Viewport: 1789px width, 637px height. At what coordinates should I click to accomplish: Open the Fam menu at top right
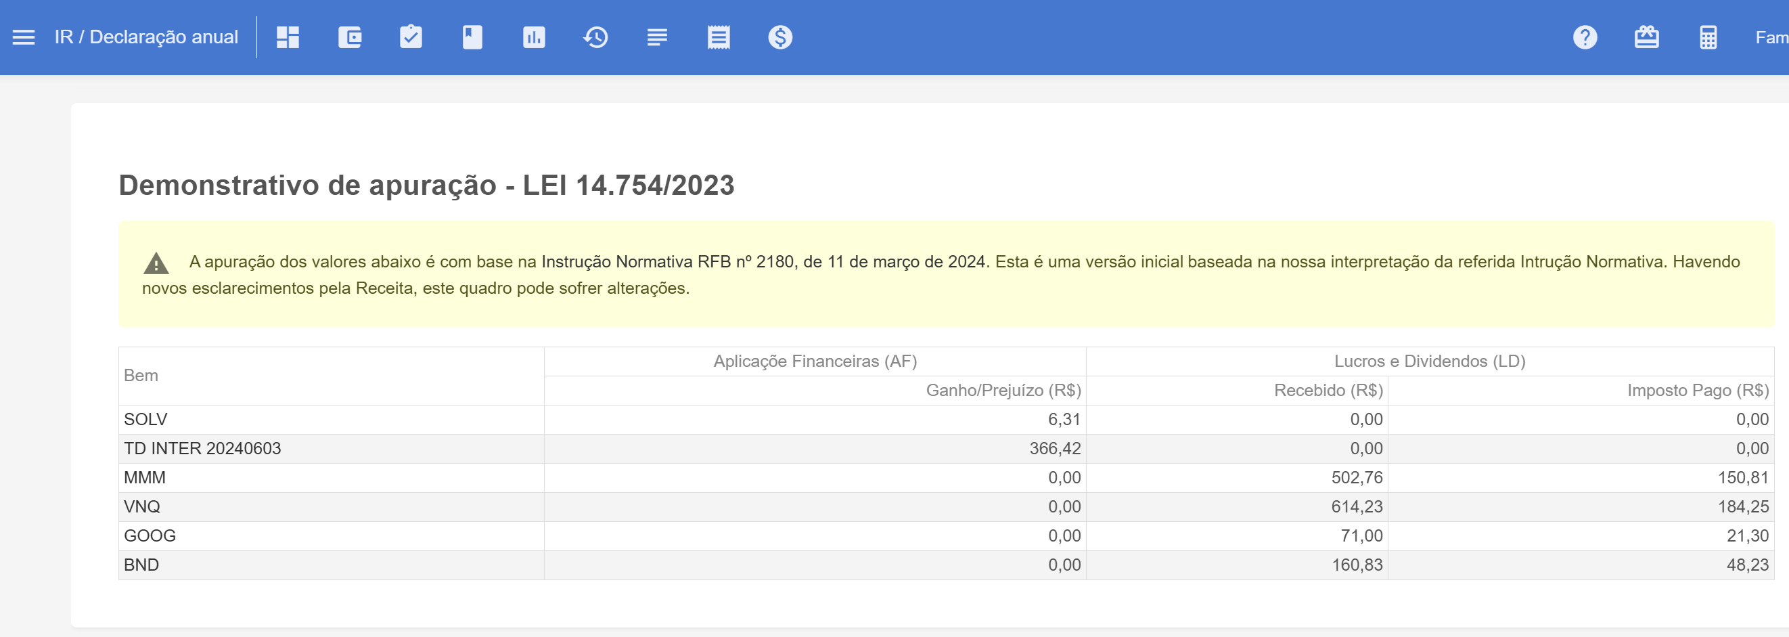(1770, 37)
